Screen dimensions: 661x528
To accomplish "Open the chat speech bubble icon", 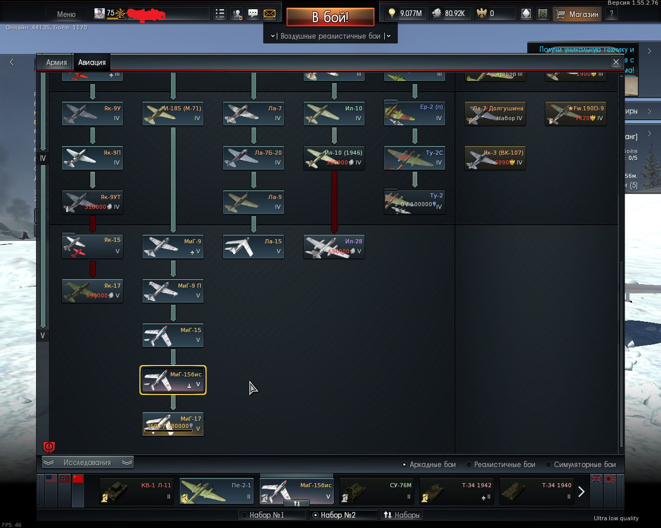I will click(253, 14).
